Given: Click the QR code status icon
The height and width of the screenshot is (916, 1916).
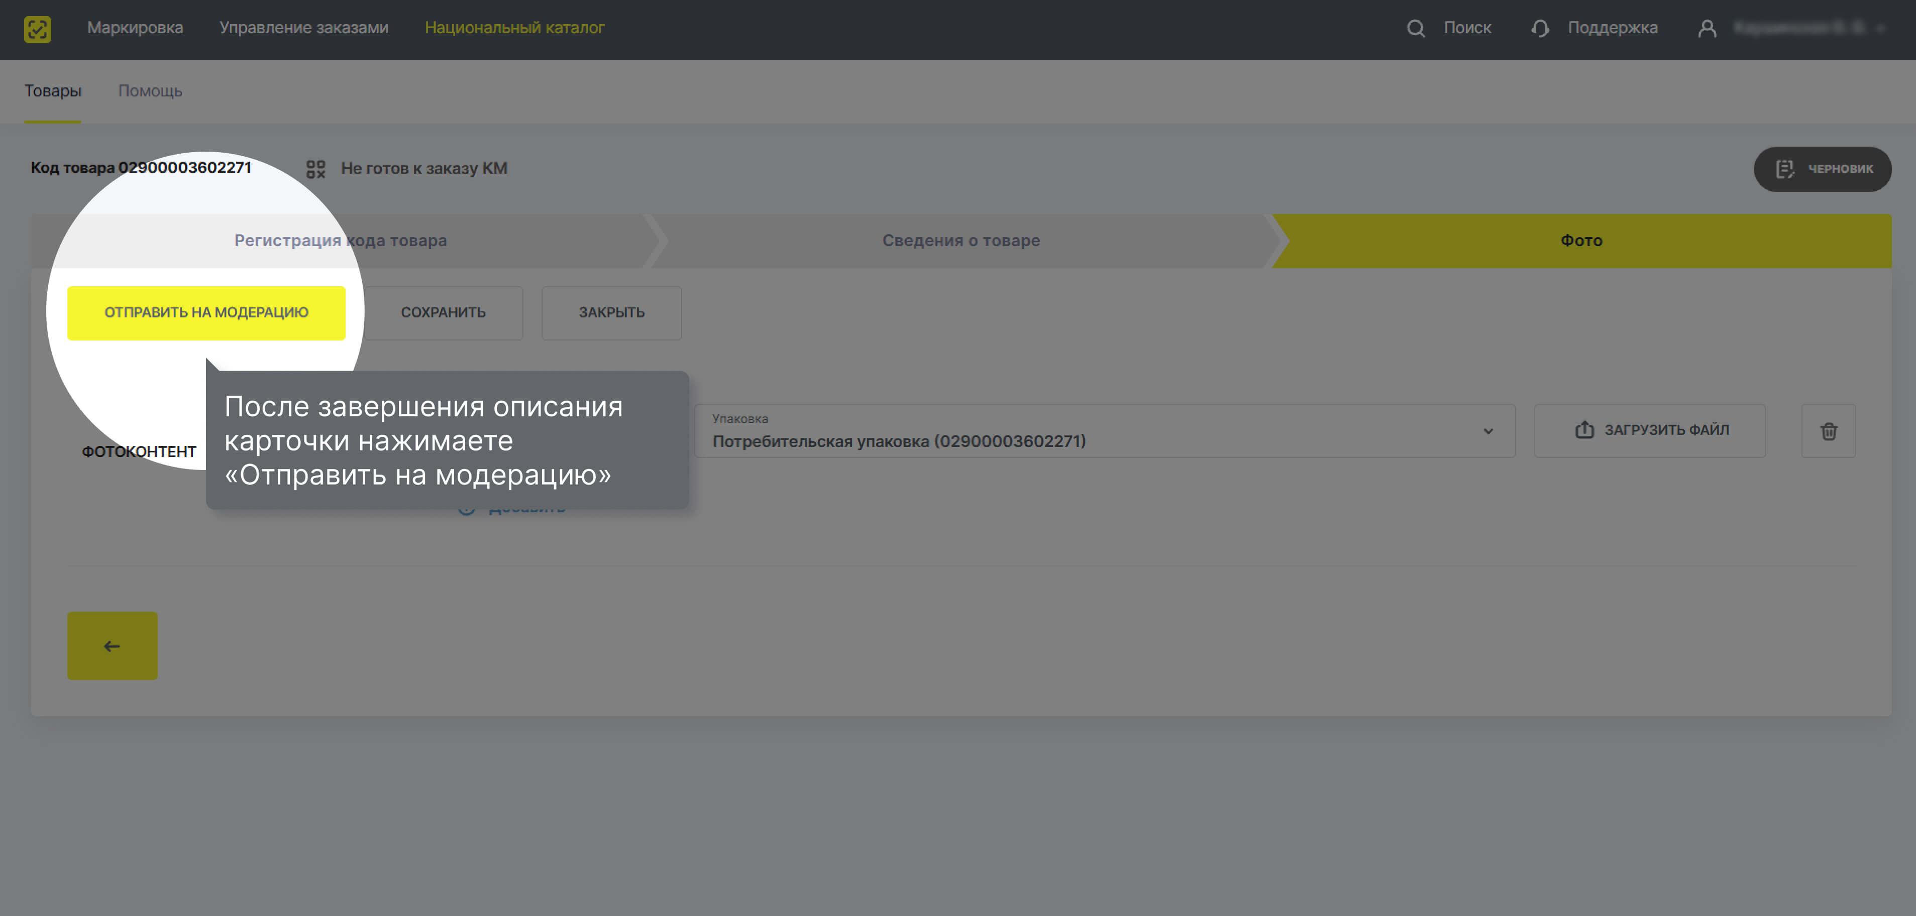Looking at the screenshot, I should pyautogui.click(x=315, y=169).
